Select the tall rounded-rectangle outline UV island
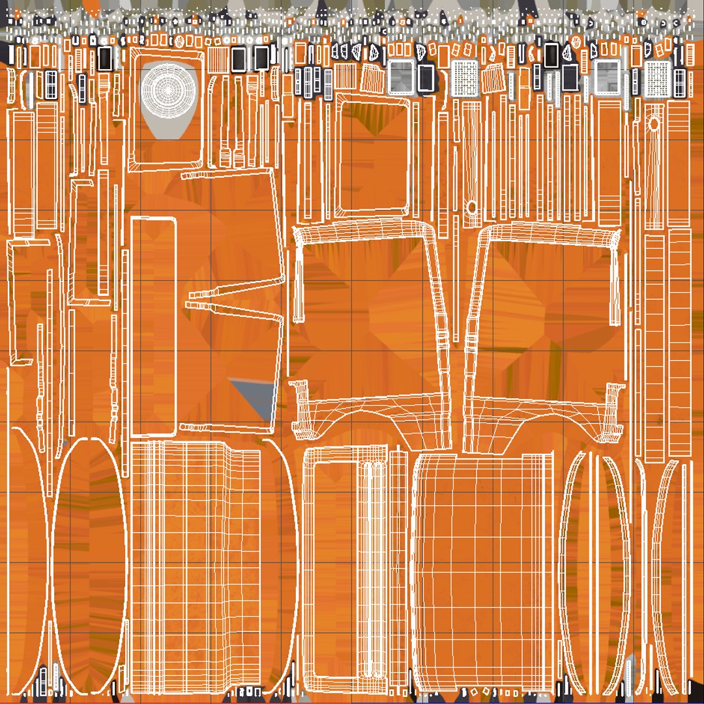The image size is (704, 704). pyautogui.click(x=153, y=327)
